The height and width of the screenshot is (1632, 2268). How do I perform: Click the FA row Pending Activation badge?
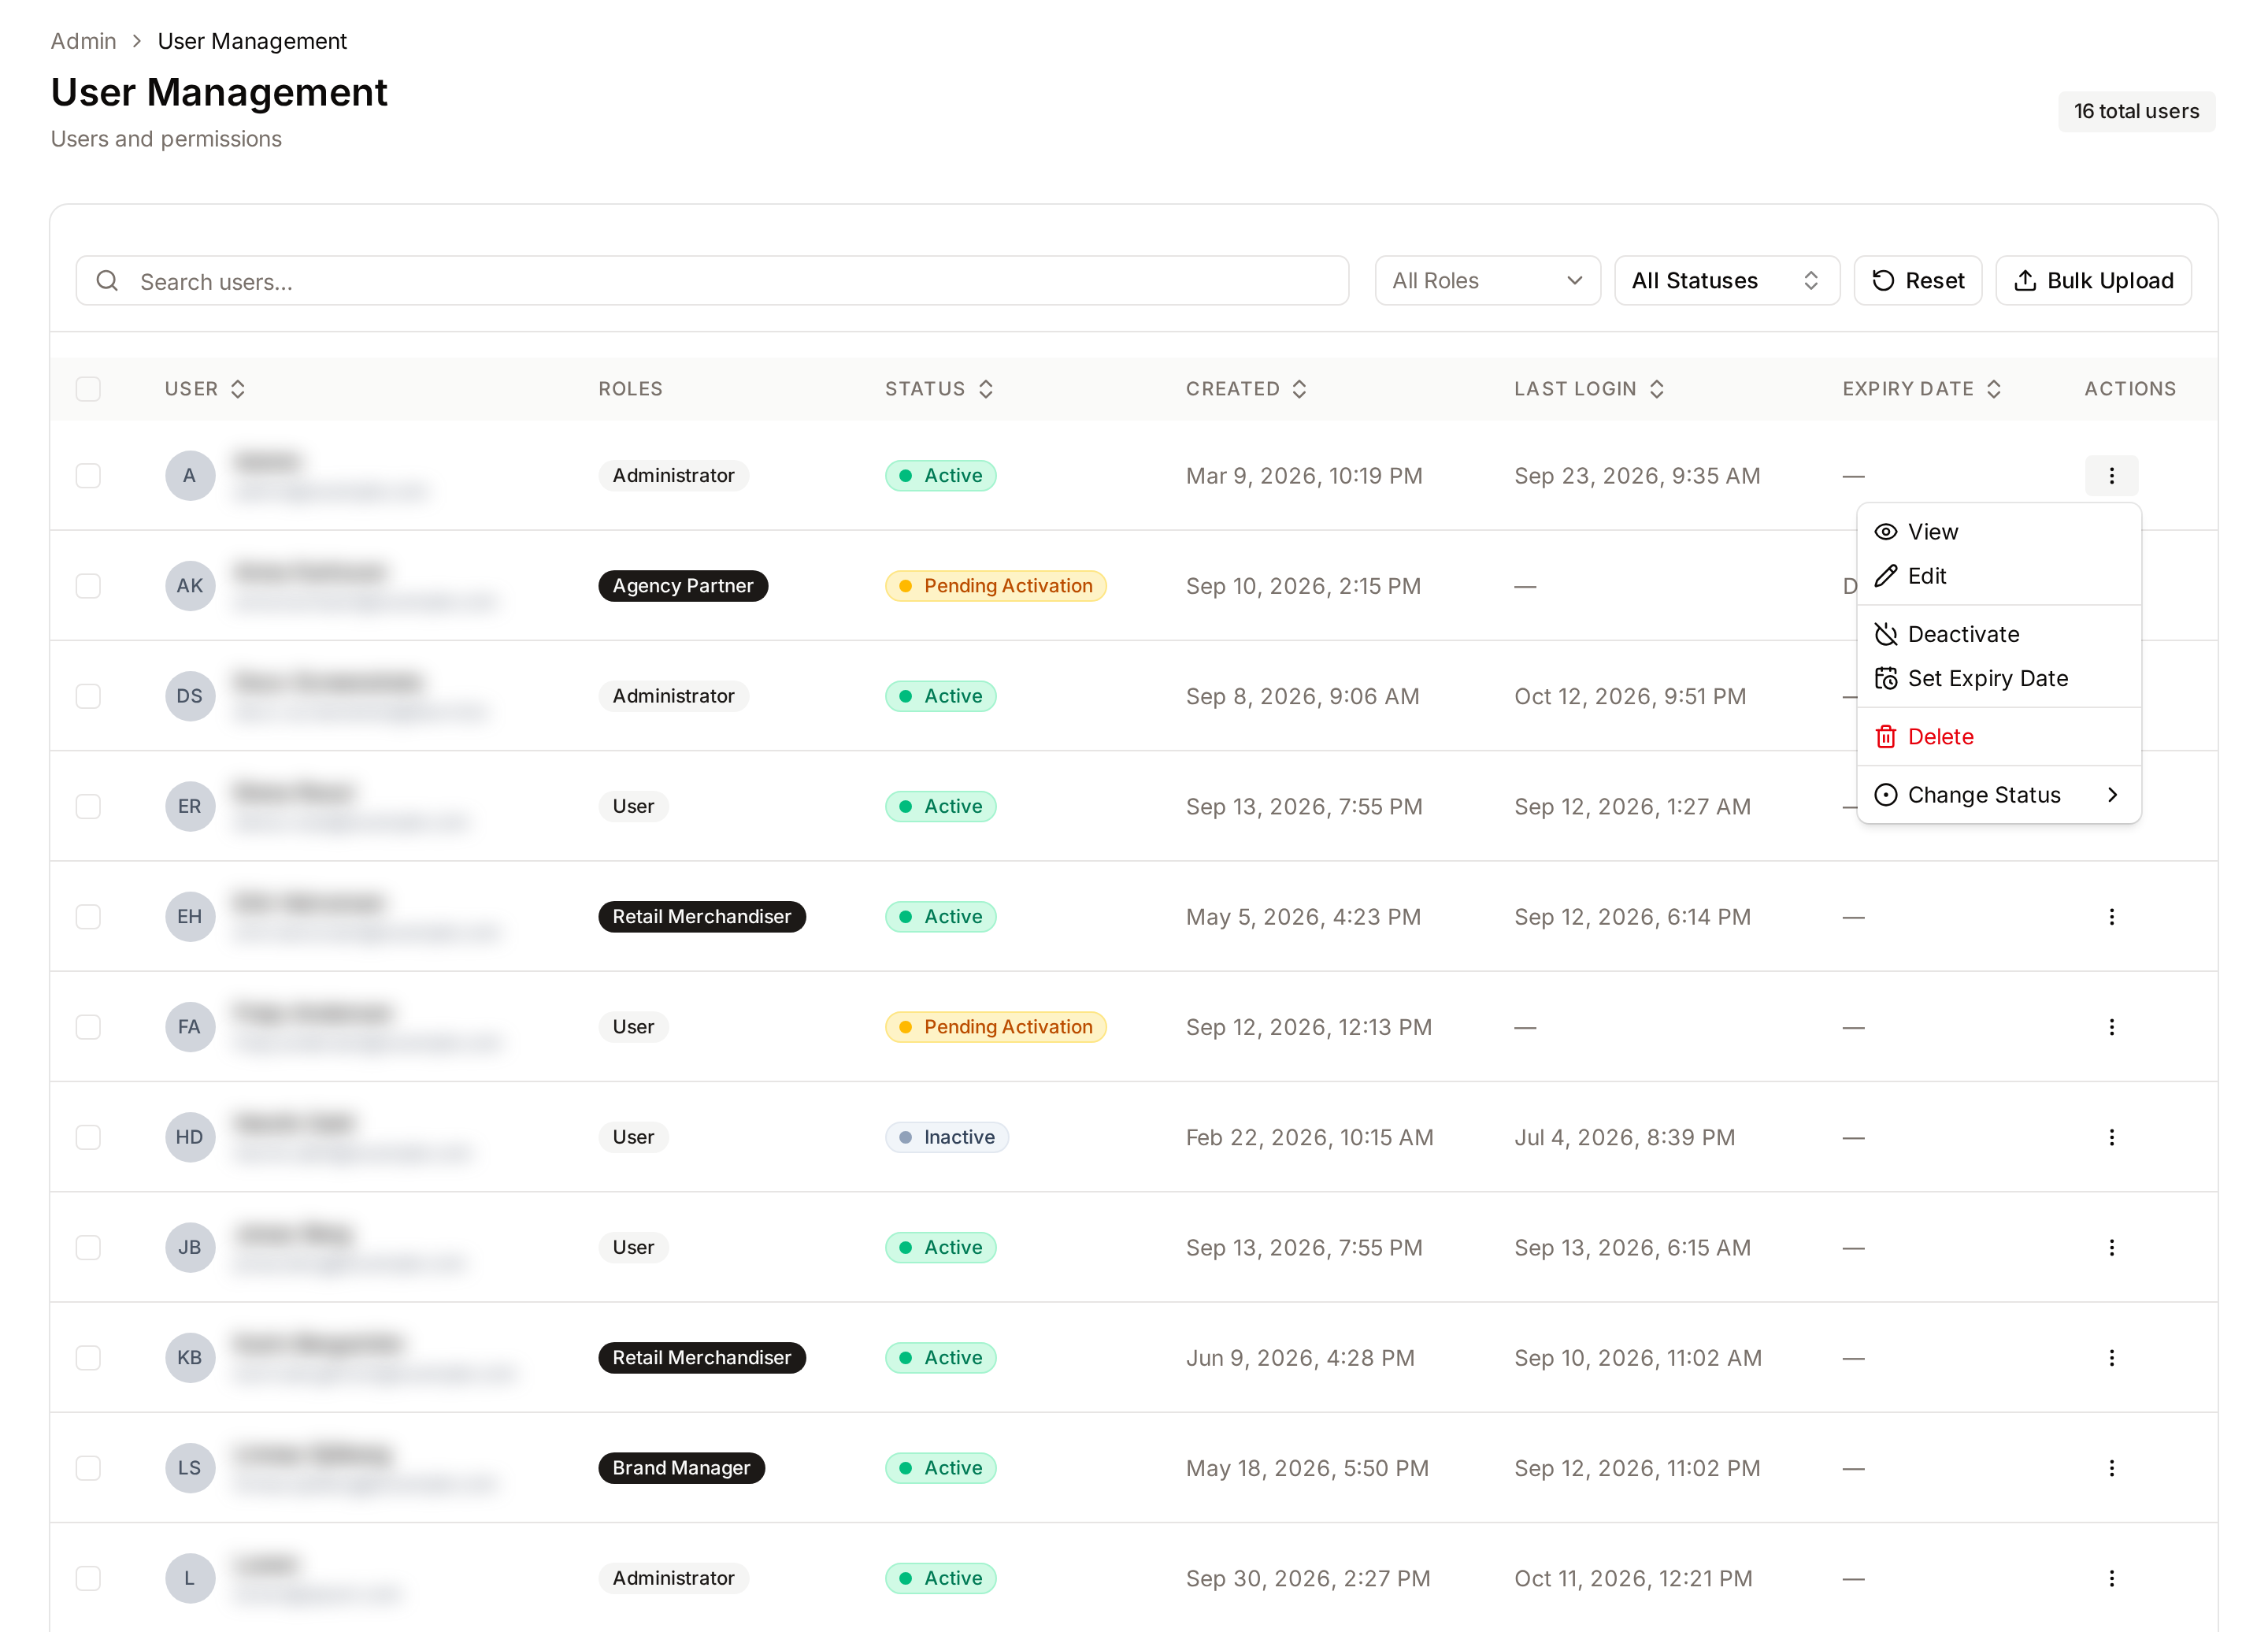pos(996,1027)
